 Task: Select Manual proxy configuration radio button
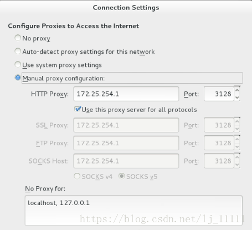coord(18,78)
